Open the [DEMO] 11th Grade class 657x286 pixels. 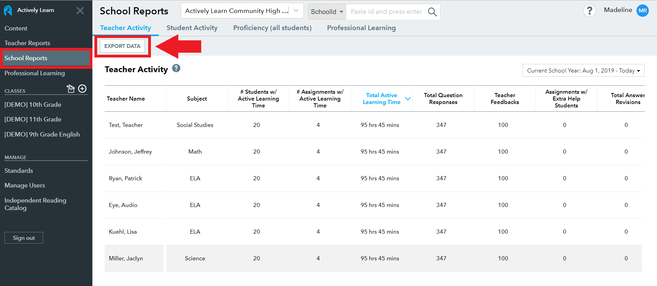[33, 119]
